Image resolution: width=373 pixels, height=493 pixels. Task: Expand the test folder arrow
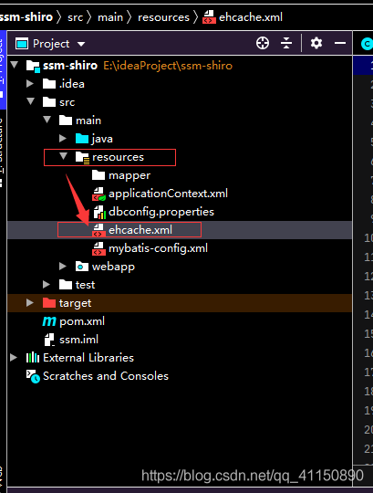pos(47,285)
